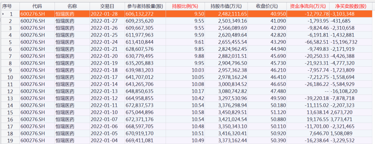Click net shares value -15,196,732
Image resolution: width=375 pixels, height=144 pixels.
344,42
